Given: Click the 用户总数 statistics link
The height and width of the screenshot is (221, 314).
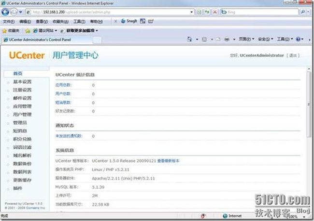Looking at the screenshot, I should tap(63, 93).
